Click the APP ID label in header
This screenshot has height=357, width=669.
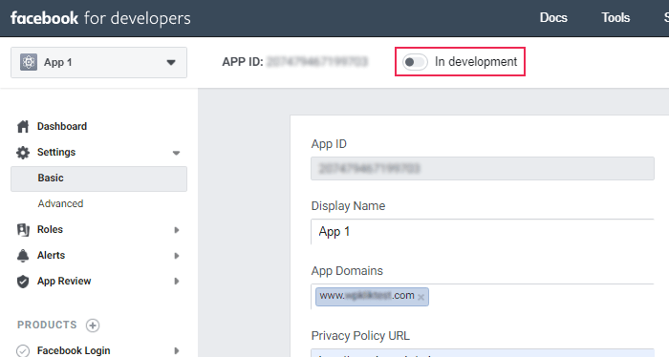[243, 62]
